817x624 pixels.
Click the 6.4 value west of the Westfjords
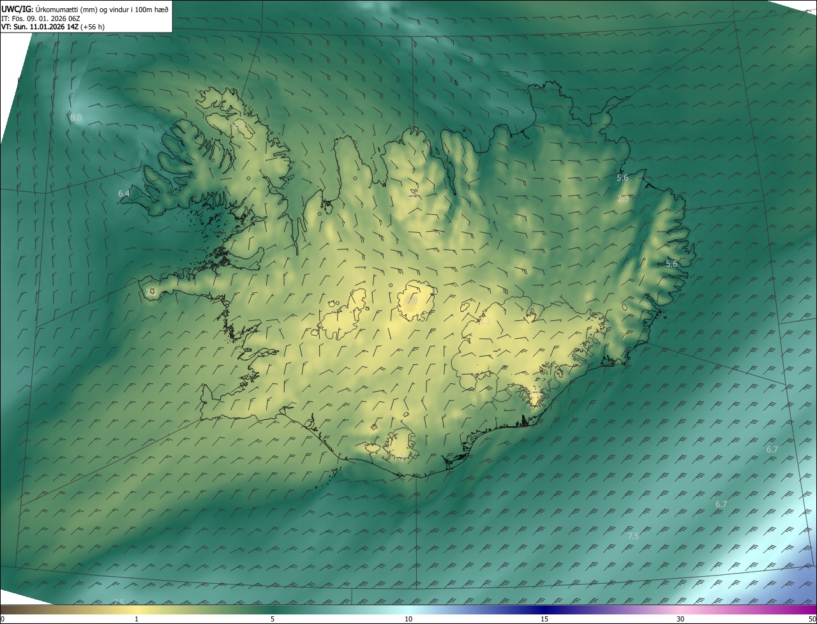[x=124, y=193]
